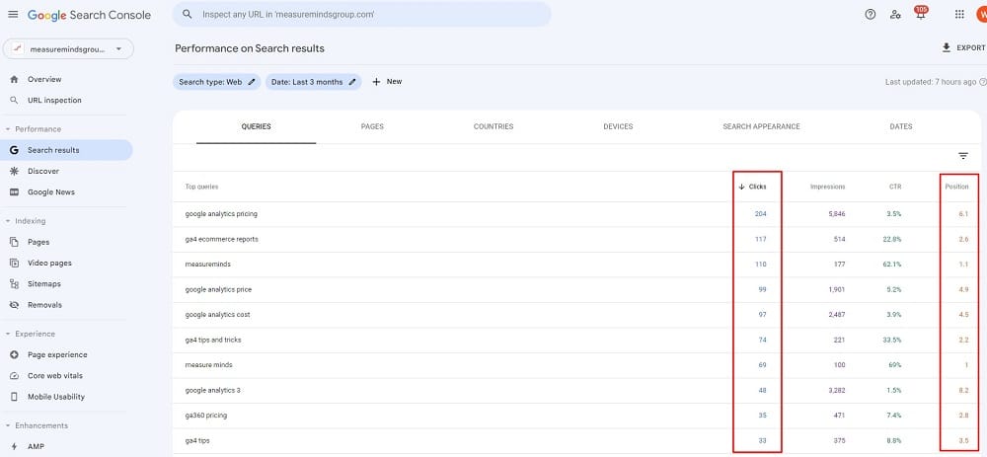Sort table by Position column header

pyautogui.click(x=956, y=187)
